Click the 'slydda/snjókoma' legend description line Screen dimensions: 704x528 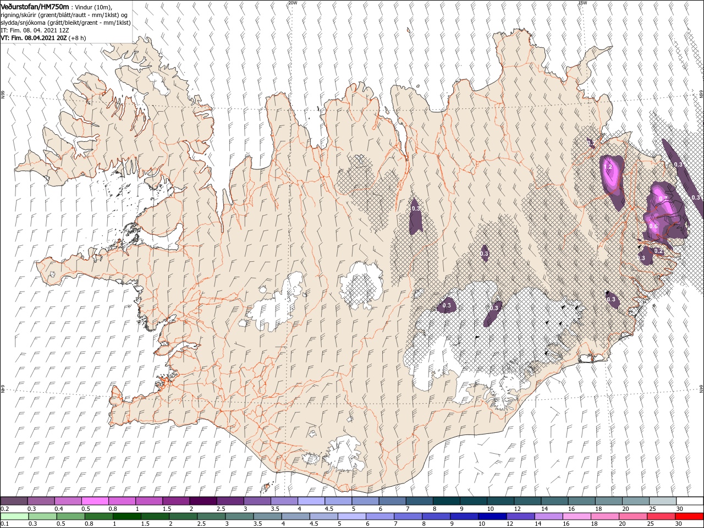click(x=65, y=23)
